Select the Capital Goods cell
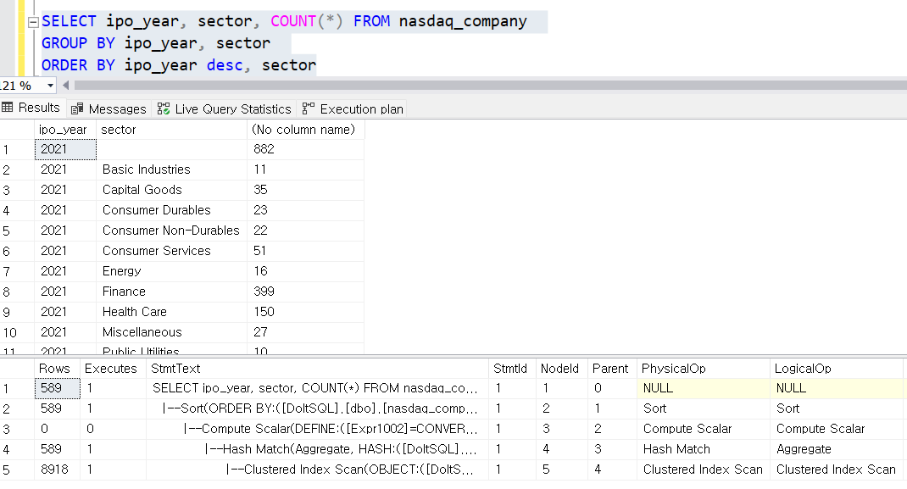The image size is (907, 489). (x=172, y=190)
